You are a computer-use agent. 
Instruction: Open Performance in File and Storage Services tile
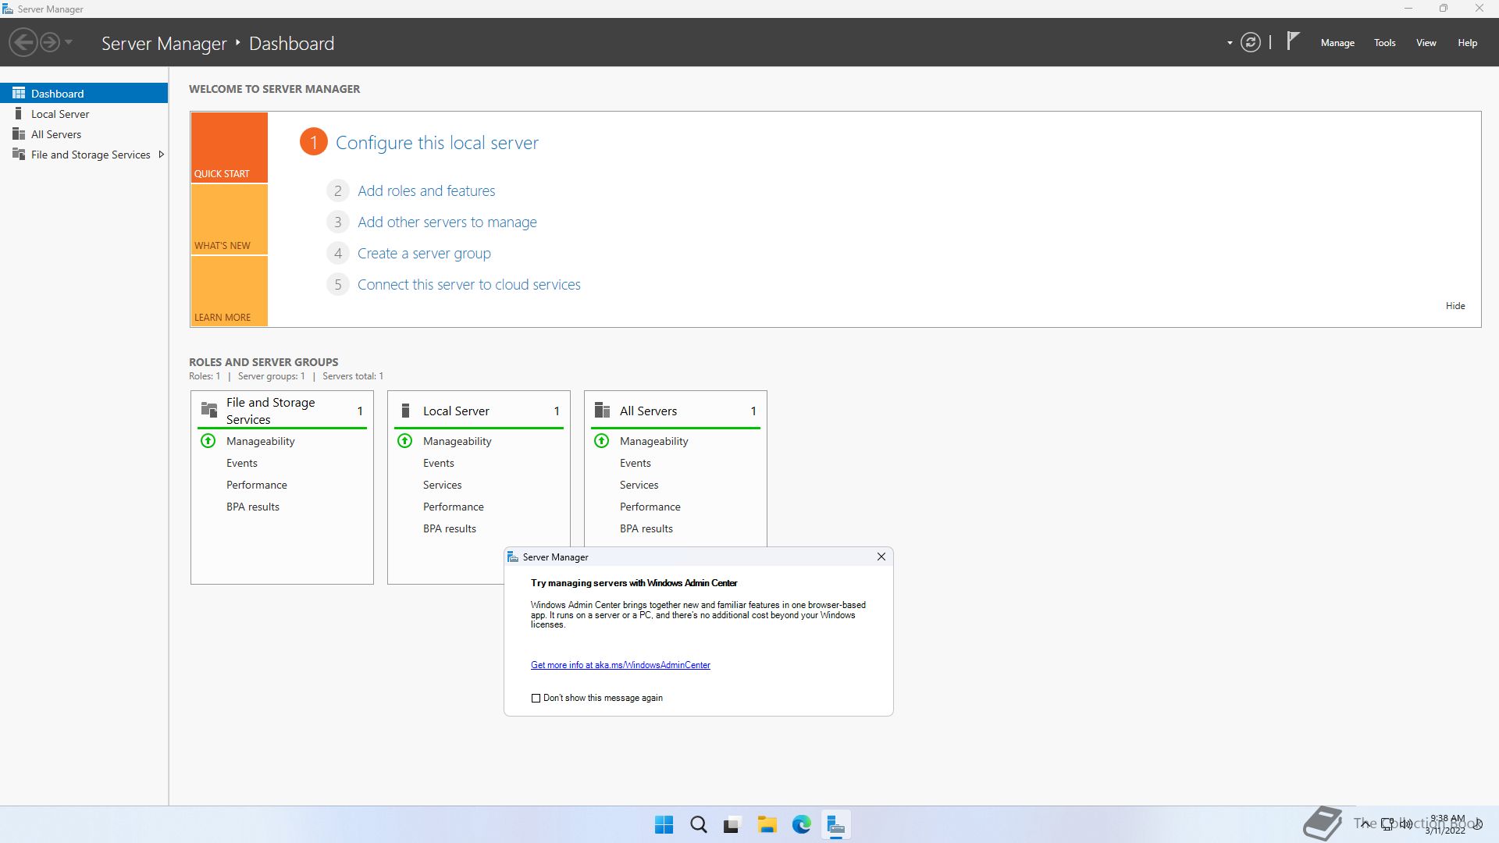[x=257, y=485]
